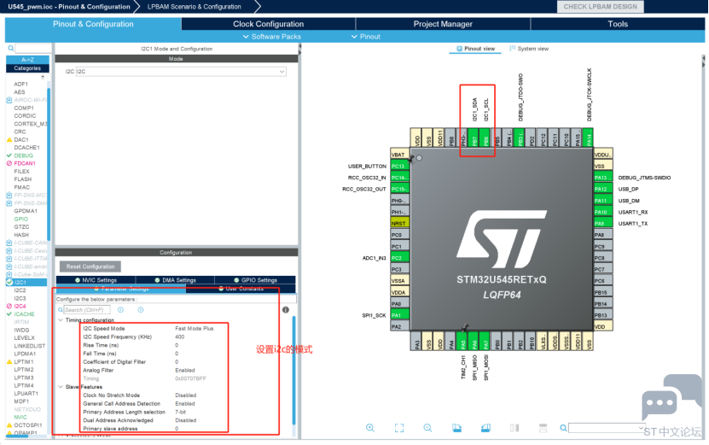709x445 pixels.
Task: Open the pin search dropdown arrow
Action: tap(640, 428)
